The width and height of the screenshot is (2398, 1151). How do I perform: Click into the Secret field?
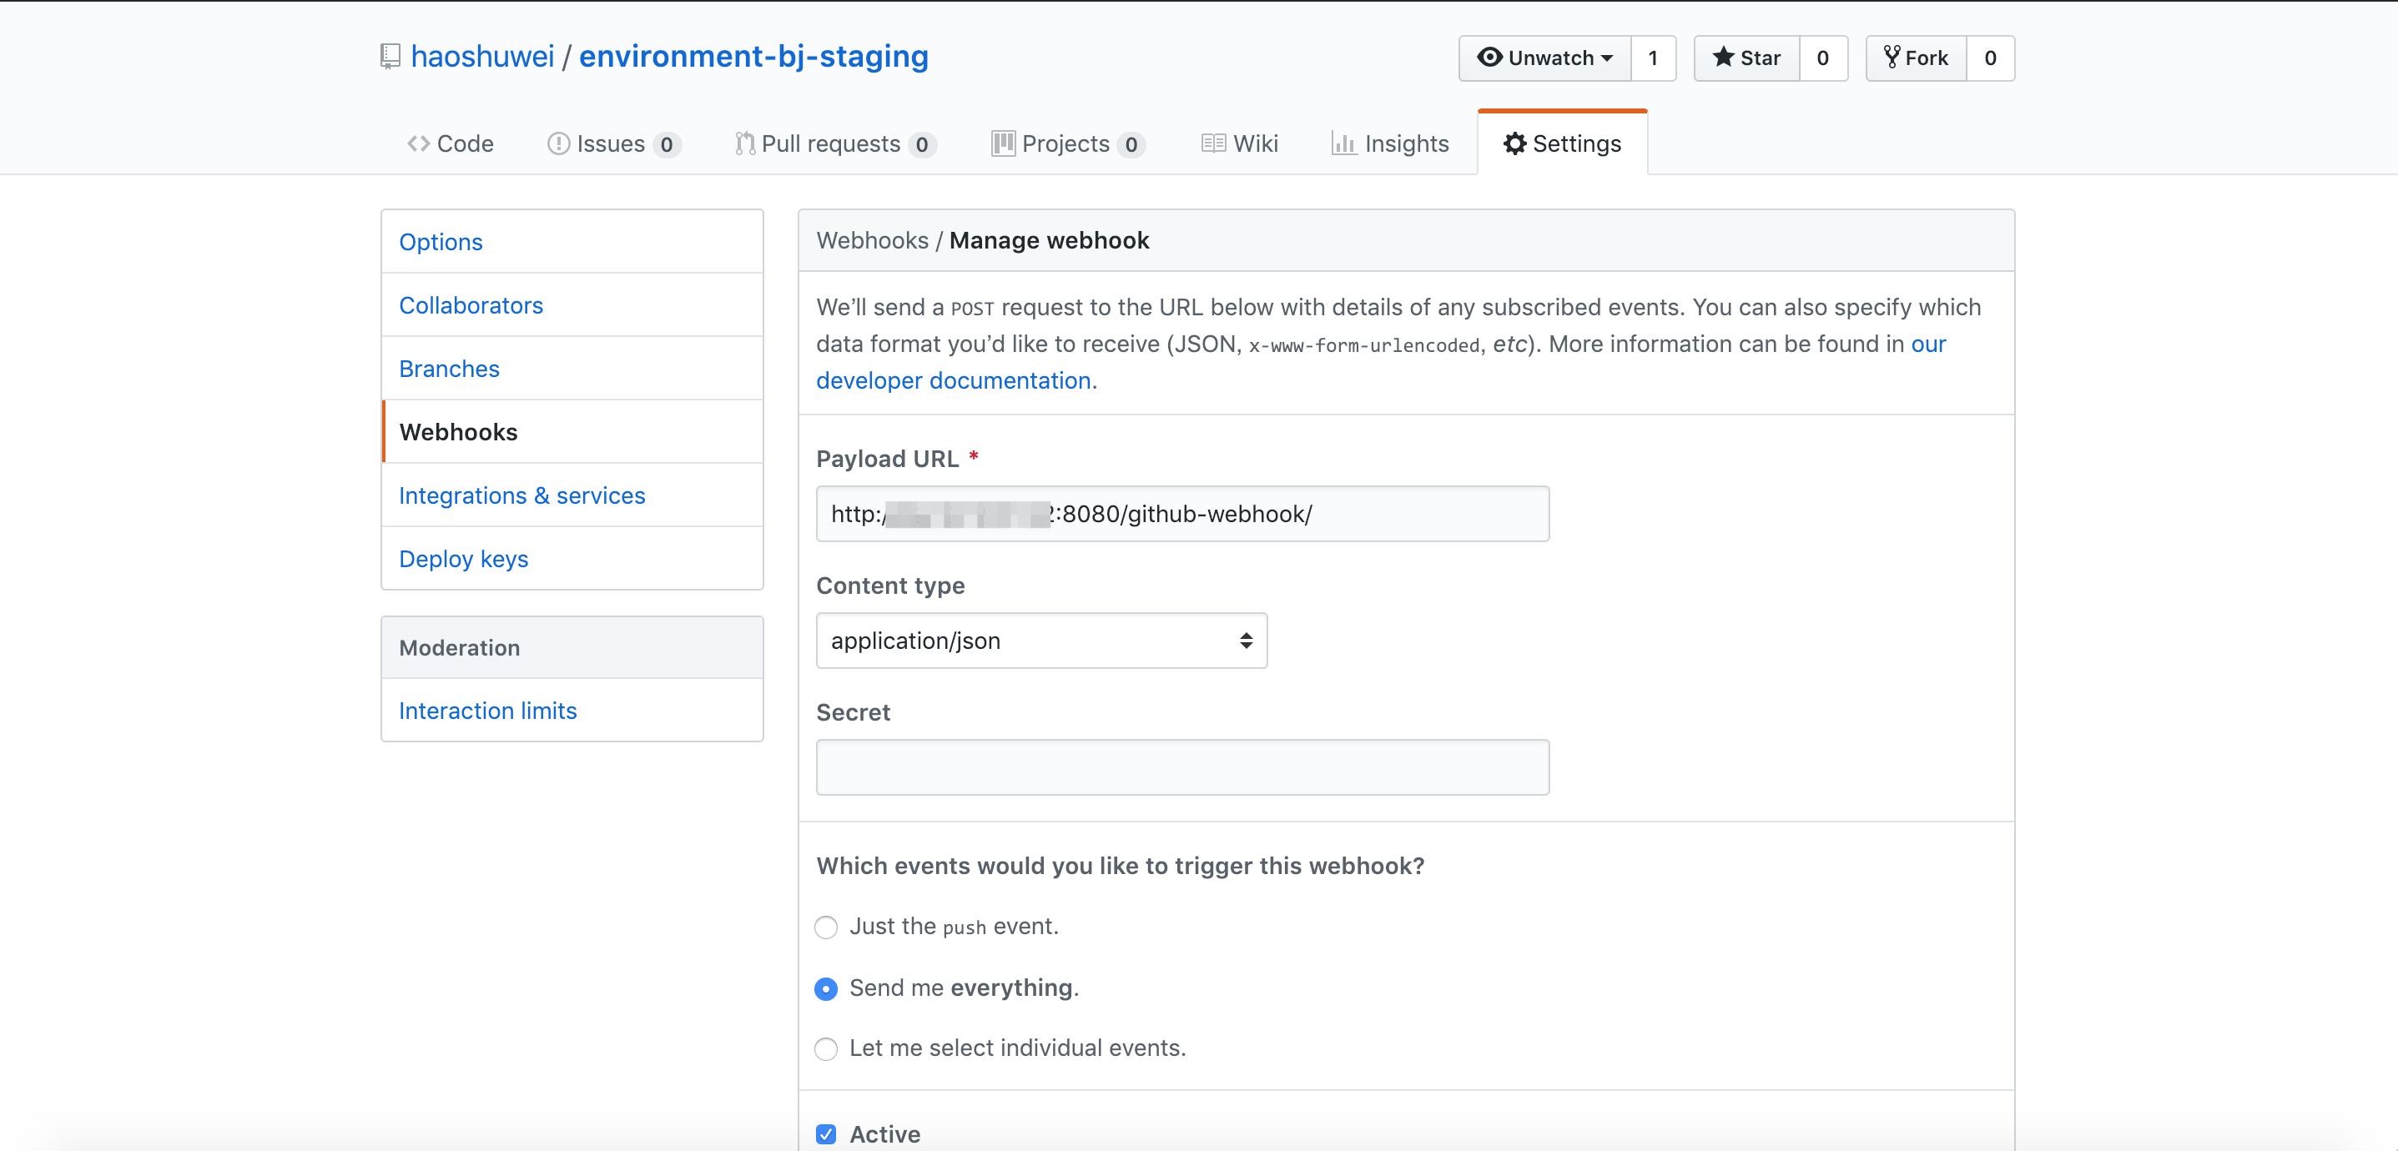point(1182,766)
